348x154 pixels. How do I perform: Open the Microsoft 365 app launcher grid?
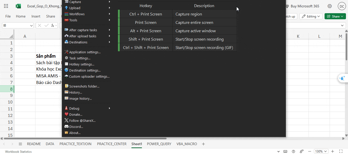6,6
